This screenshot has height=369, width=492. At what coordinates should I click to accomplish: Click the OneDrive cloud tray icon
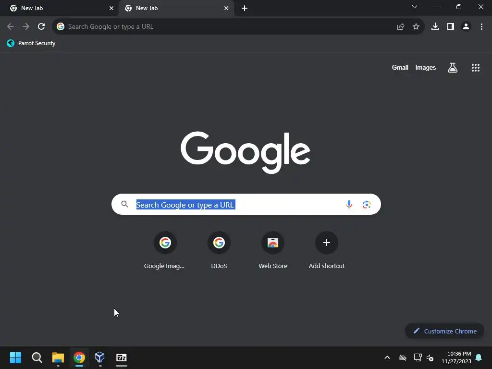tap(403, 357)
